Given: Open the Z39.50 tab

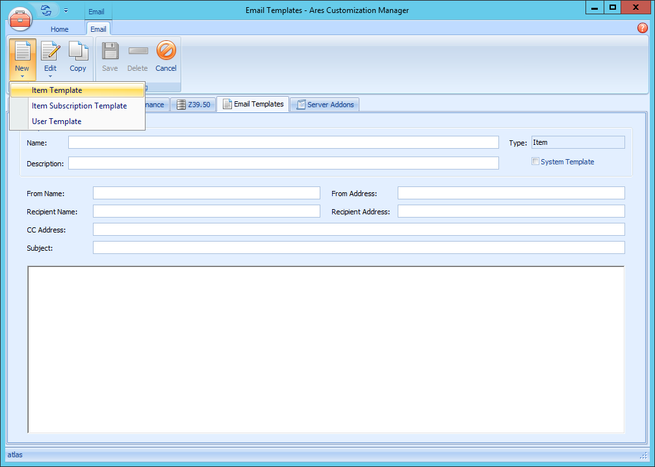Looking at the screenshot, I should 193,104.
